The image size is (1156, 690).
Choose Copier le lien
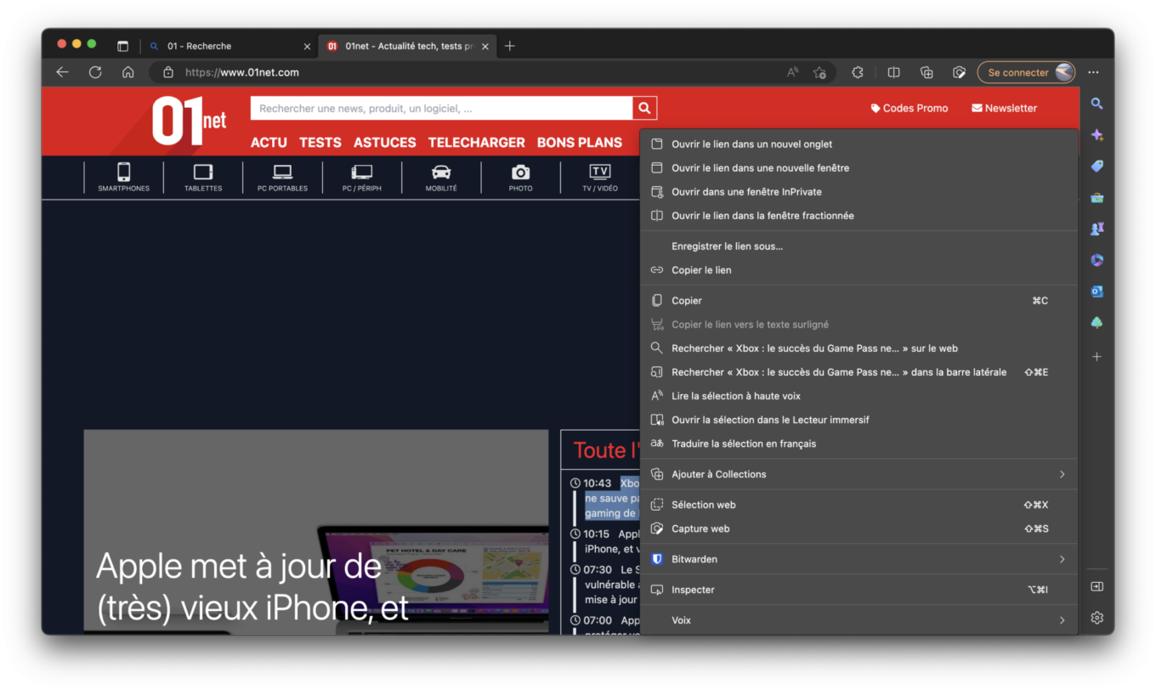point(858,270)
